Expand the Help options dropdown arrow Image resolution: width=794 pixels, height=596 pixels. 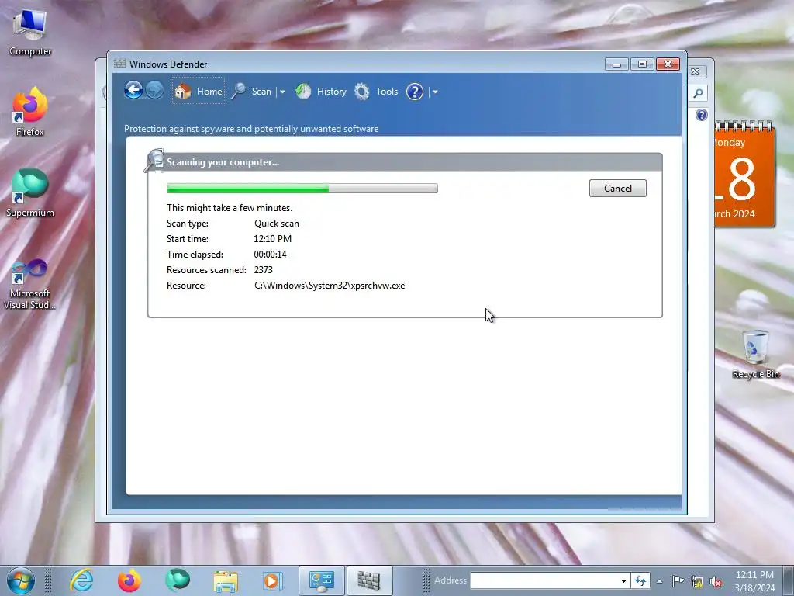[x=435, y=92]
